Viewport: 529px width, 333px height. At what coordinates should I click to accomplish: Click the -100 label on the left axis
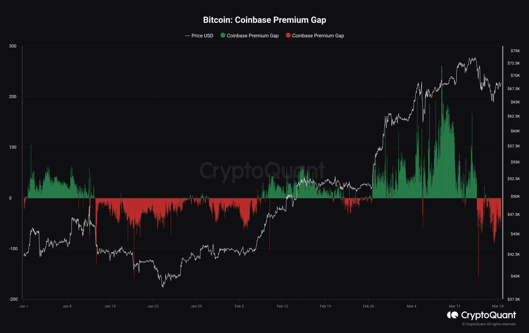click(x=12, y=249)
